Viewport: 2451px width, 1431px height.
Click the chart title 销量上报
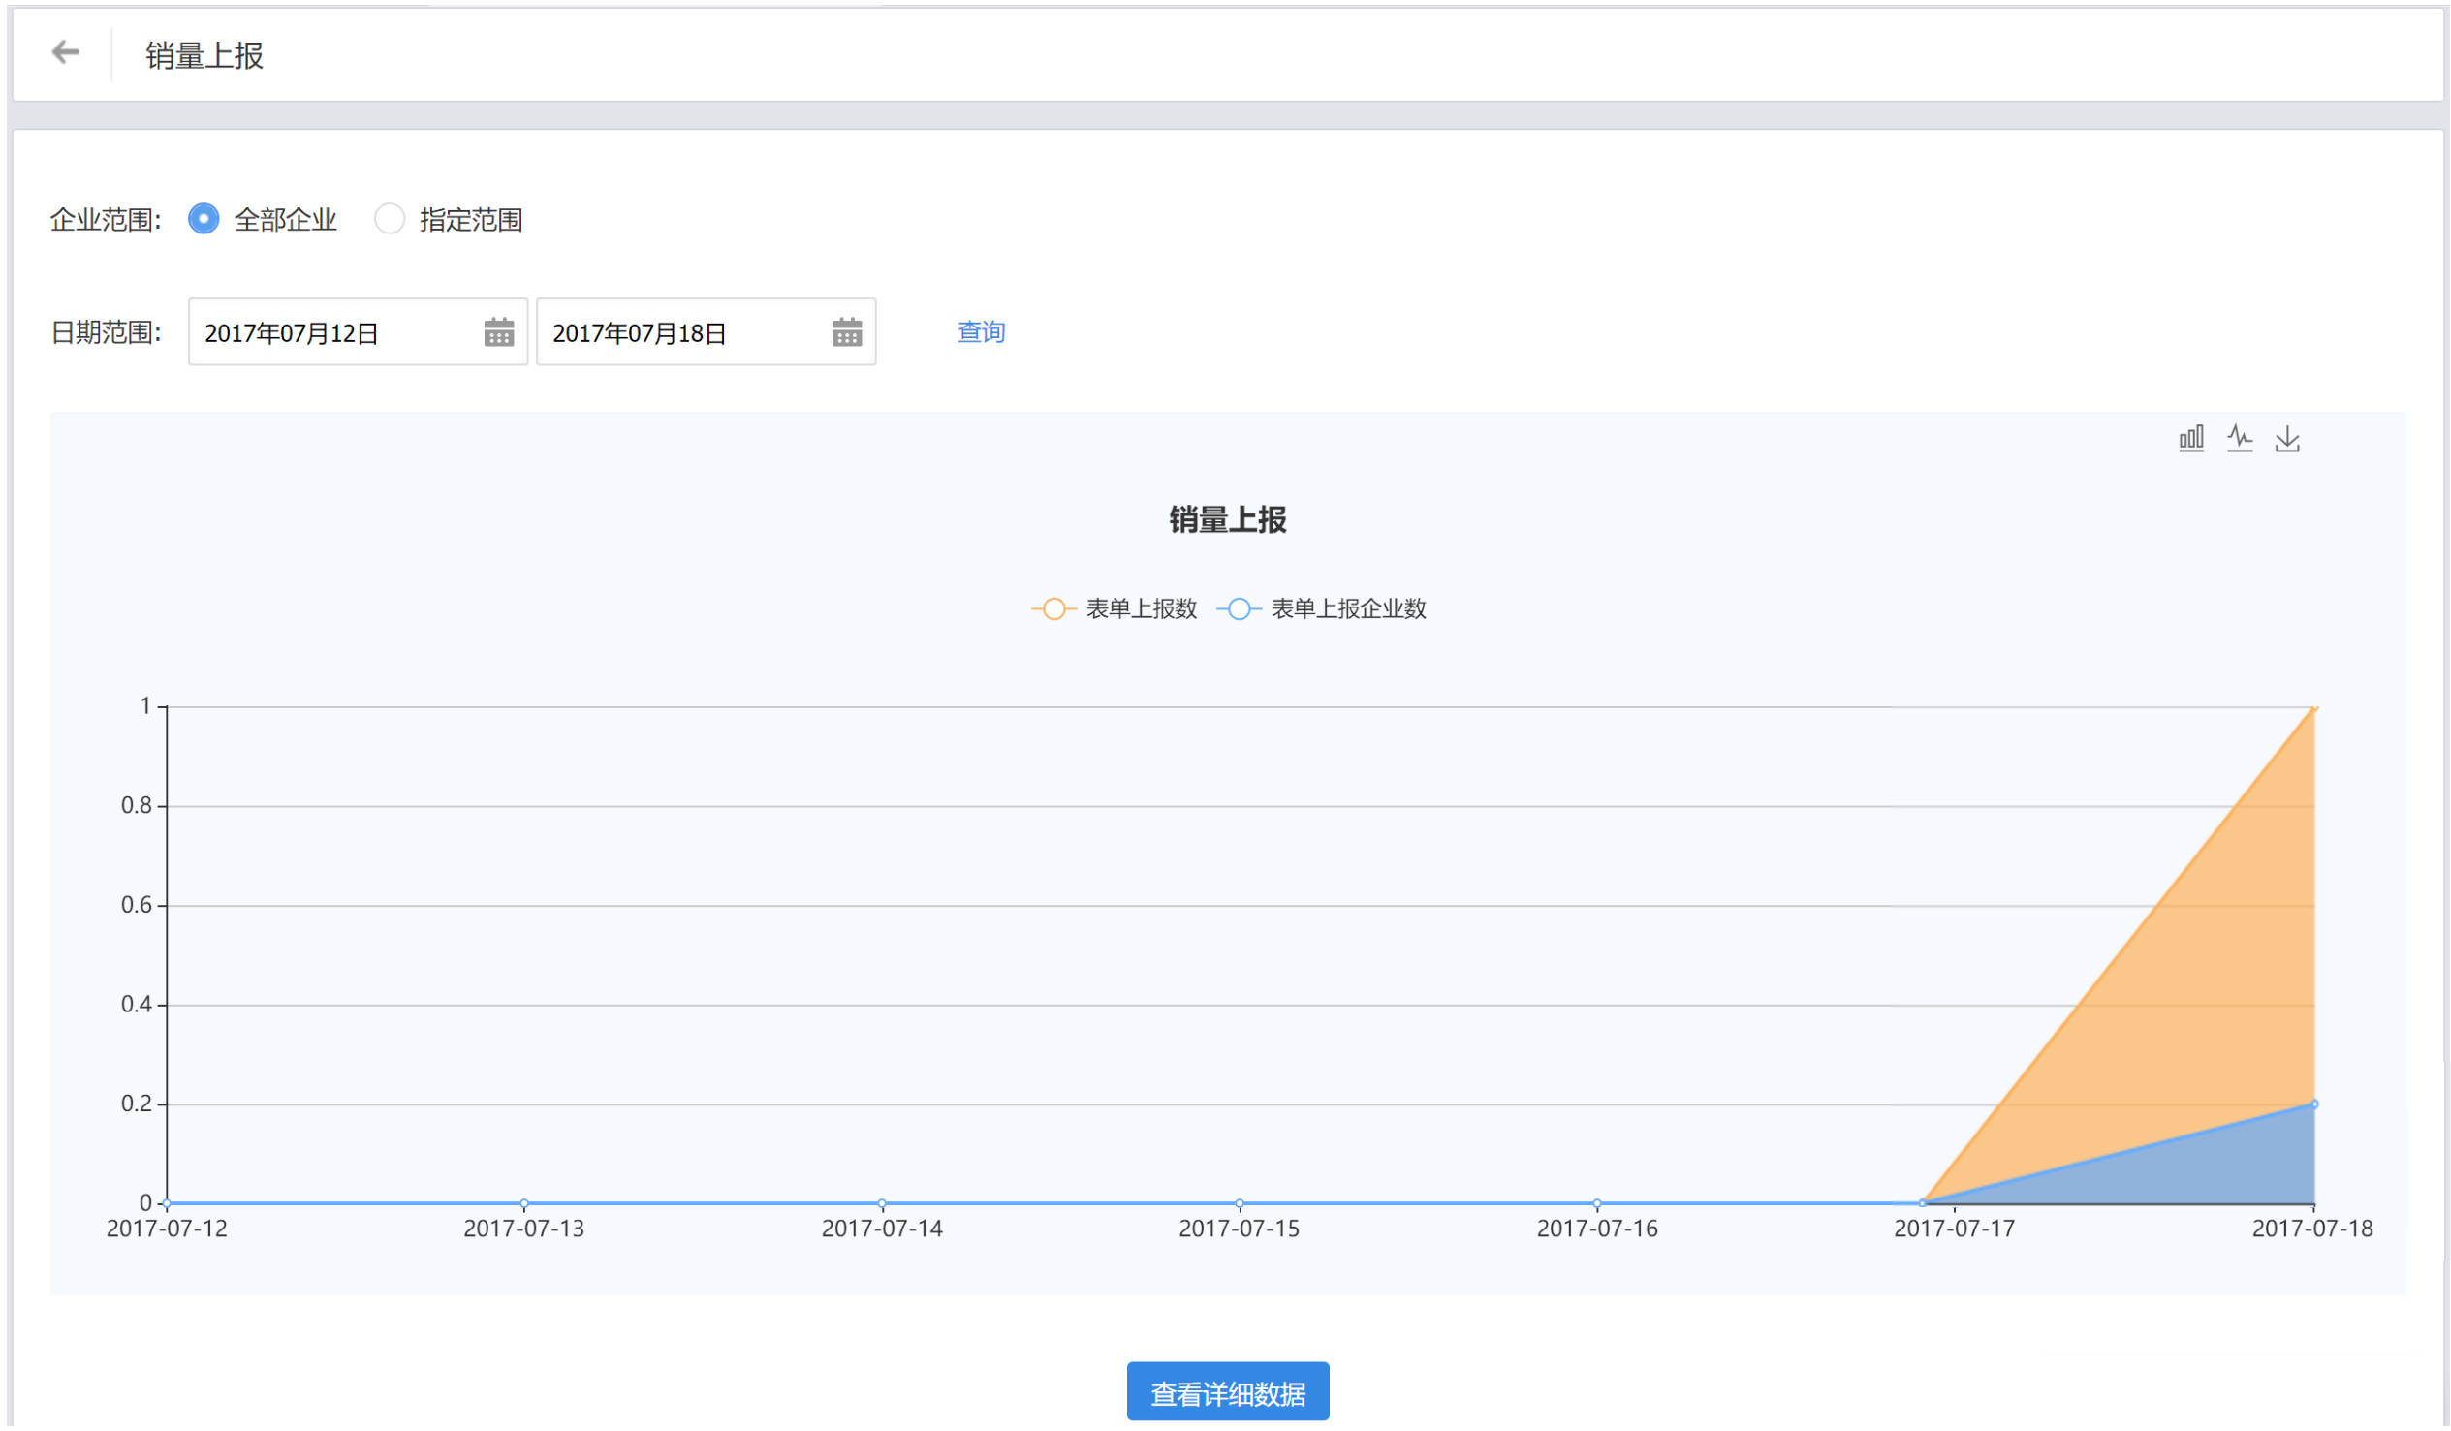coord(1229,520)
